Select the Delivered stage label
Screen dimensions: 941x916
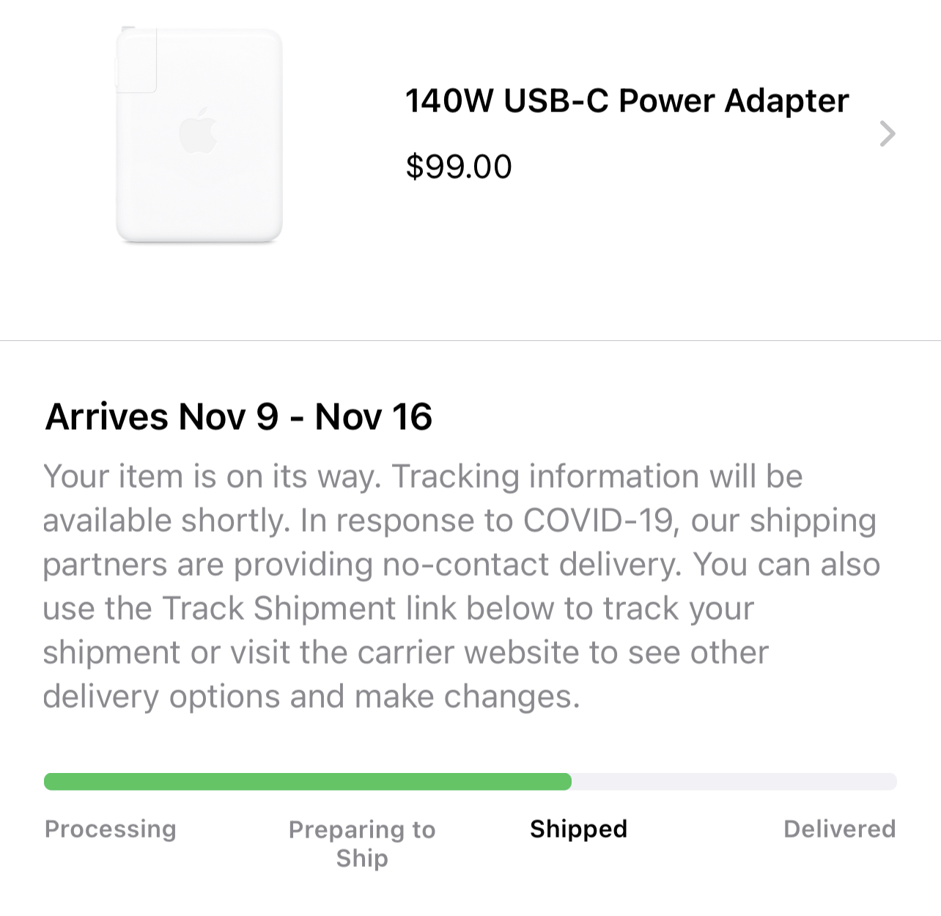point(839,829)
